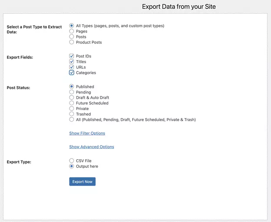Toggle the Titles checkbox
The width and height of the screenshot is (271, 222).
coord(72,62)
